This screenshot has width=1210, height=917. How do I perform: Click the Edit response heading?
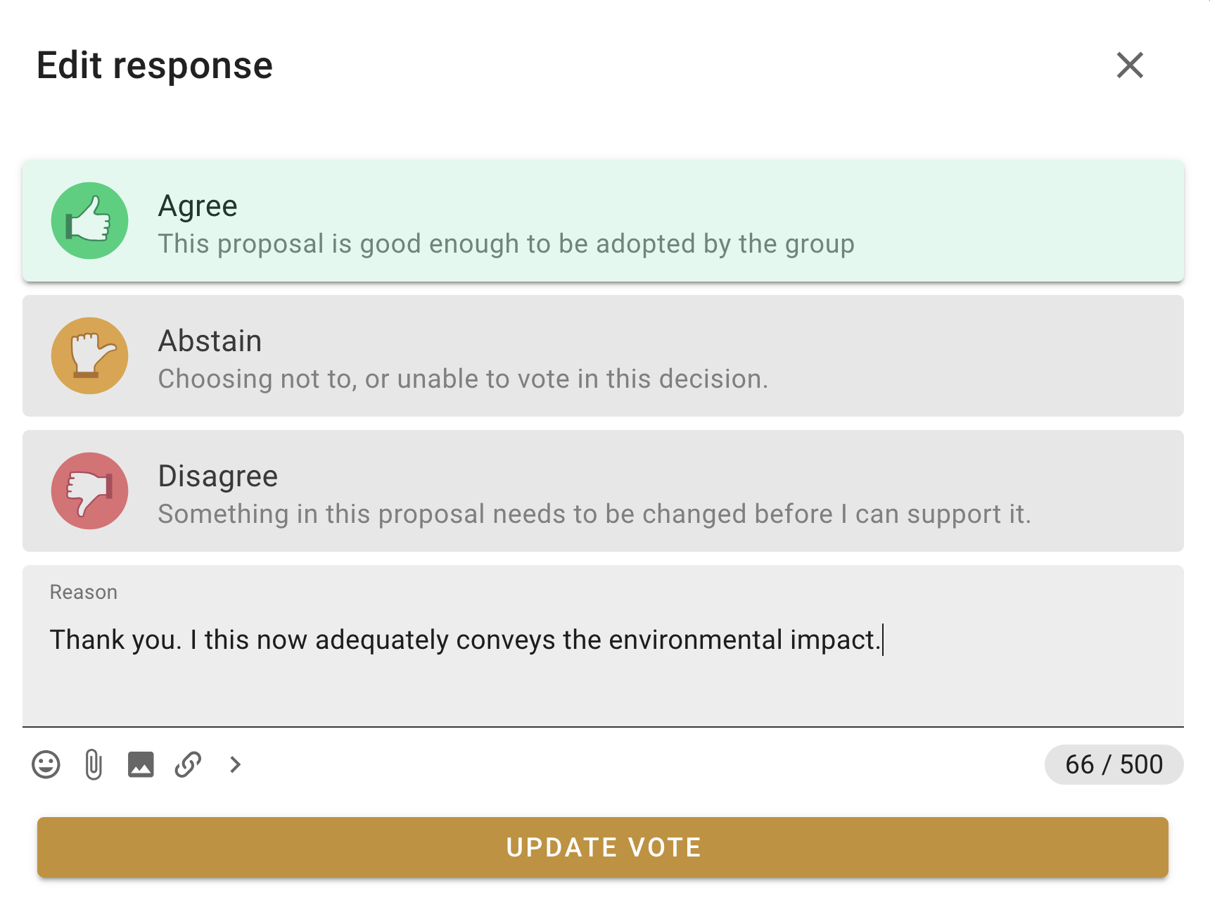click(x=155, y=65)
